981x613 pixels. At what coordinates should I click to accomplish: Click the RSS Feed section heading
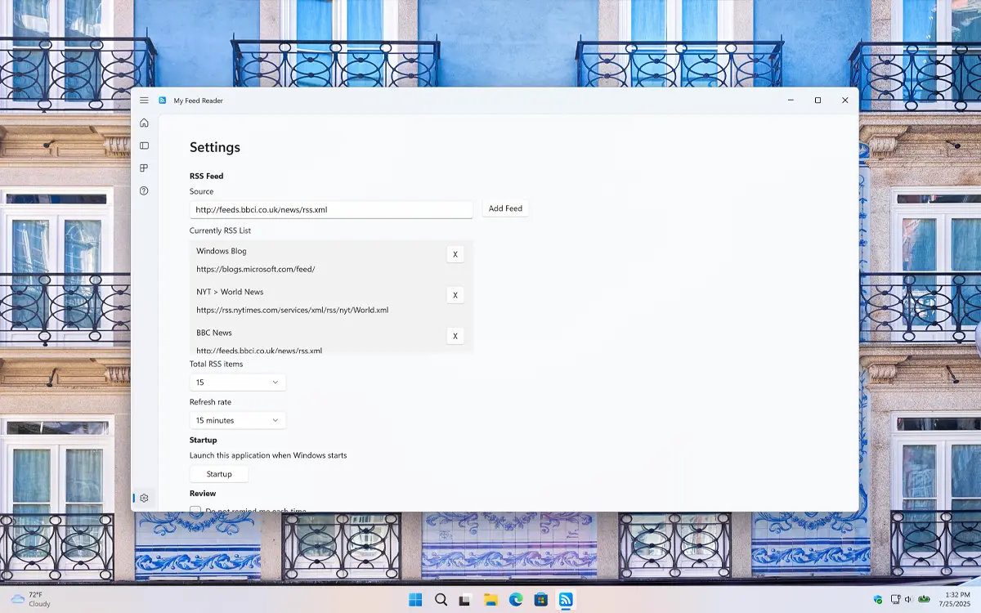206,176
